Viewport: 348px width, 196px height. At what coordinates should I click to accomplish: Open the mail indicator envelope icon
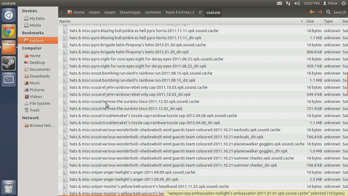pyautogui.click(x=279, y=3)
